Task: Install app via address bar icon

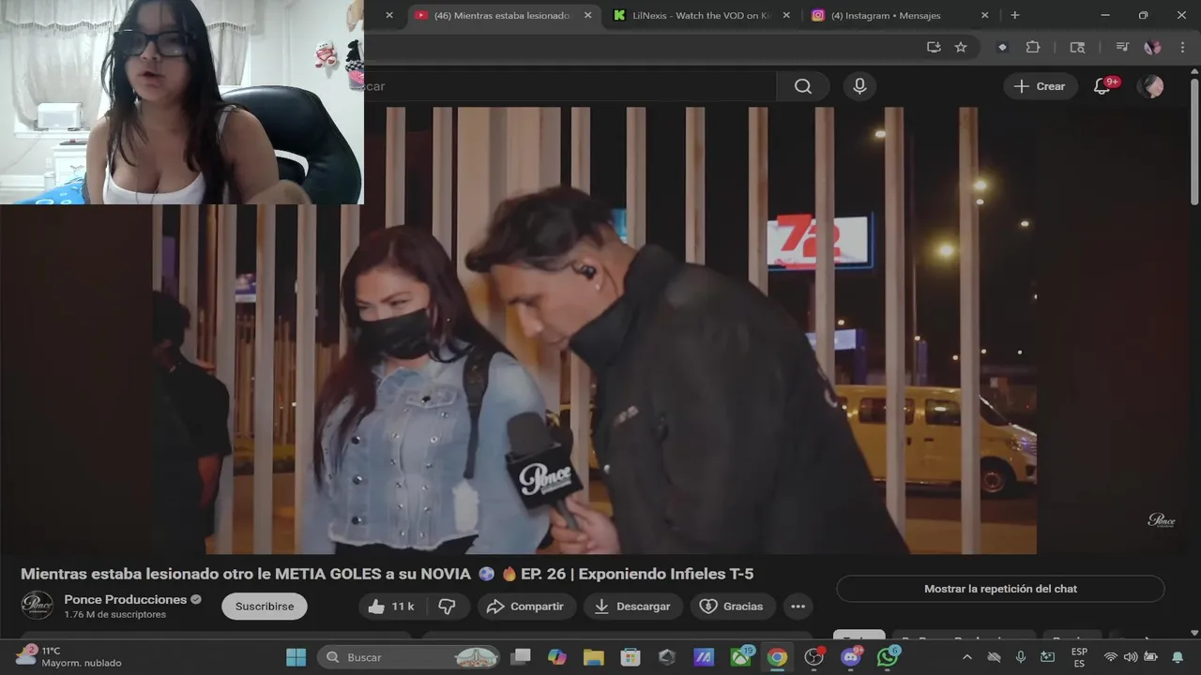Action: [934, 47]
